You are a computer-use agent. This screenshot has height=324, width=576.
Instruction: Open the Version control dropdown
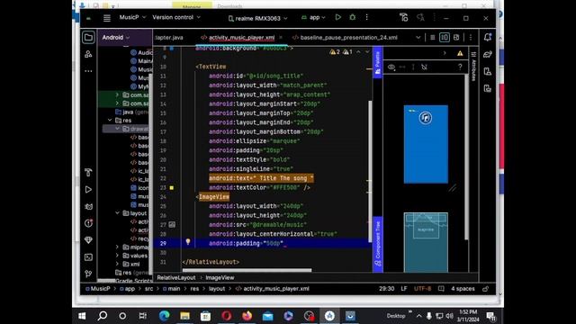point(176,17)
